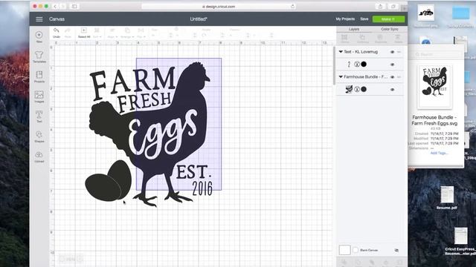The height and width of the screenshot is (267, 476).
Task: Select Cricut EasyPress pdf file on desktop
Action: [x=460, y=241]
